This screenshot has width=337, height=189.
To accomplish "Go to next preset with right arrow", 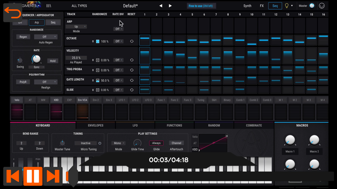I will tap(170, 6).
